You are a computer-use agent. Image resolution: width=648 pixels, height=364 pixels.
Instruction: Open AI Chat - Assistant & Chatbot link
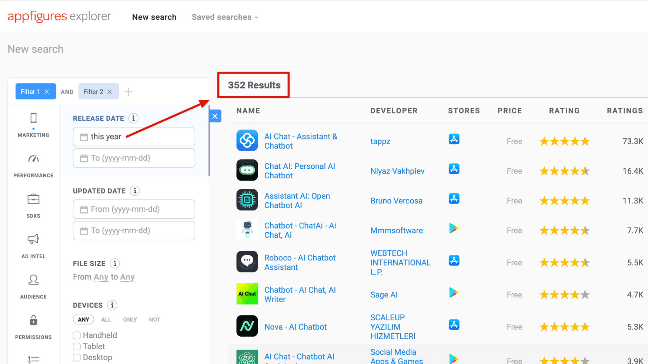coord(301,141)
